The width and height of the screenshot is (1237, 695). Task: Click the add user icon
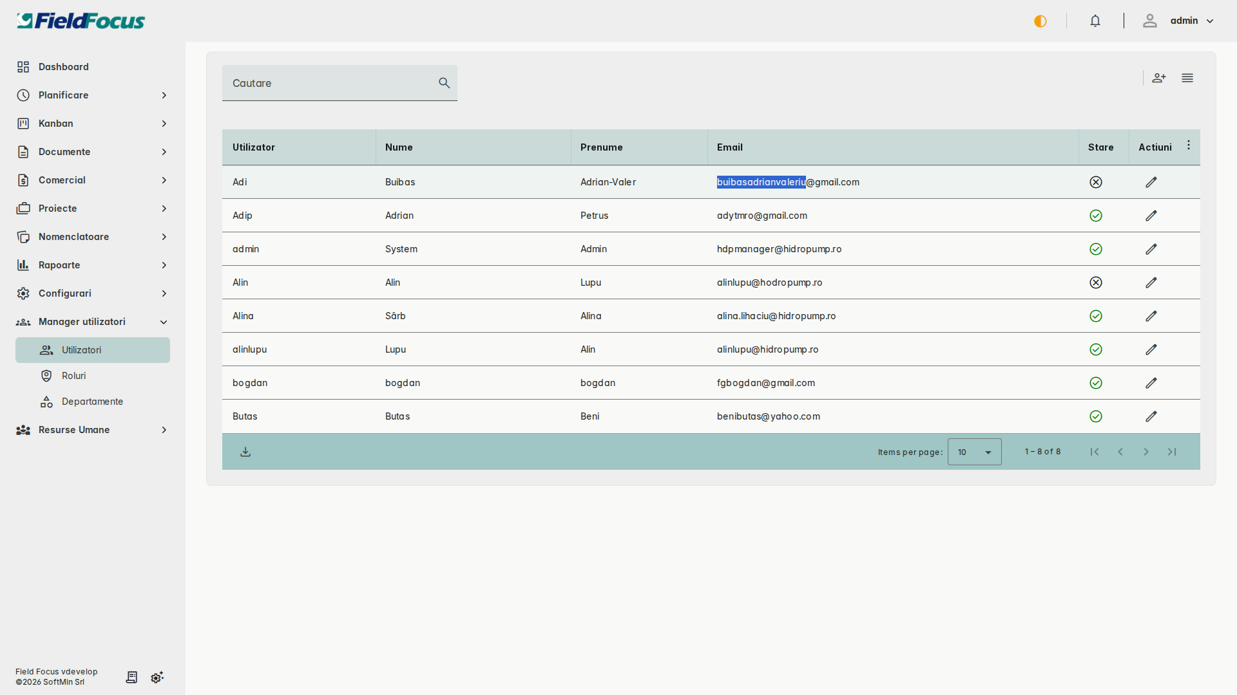(1158, 78)
